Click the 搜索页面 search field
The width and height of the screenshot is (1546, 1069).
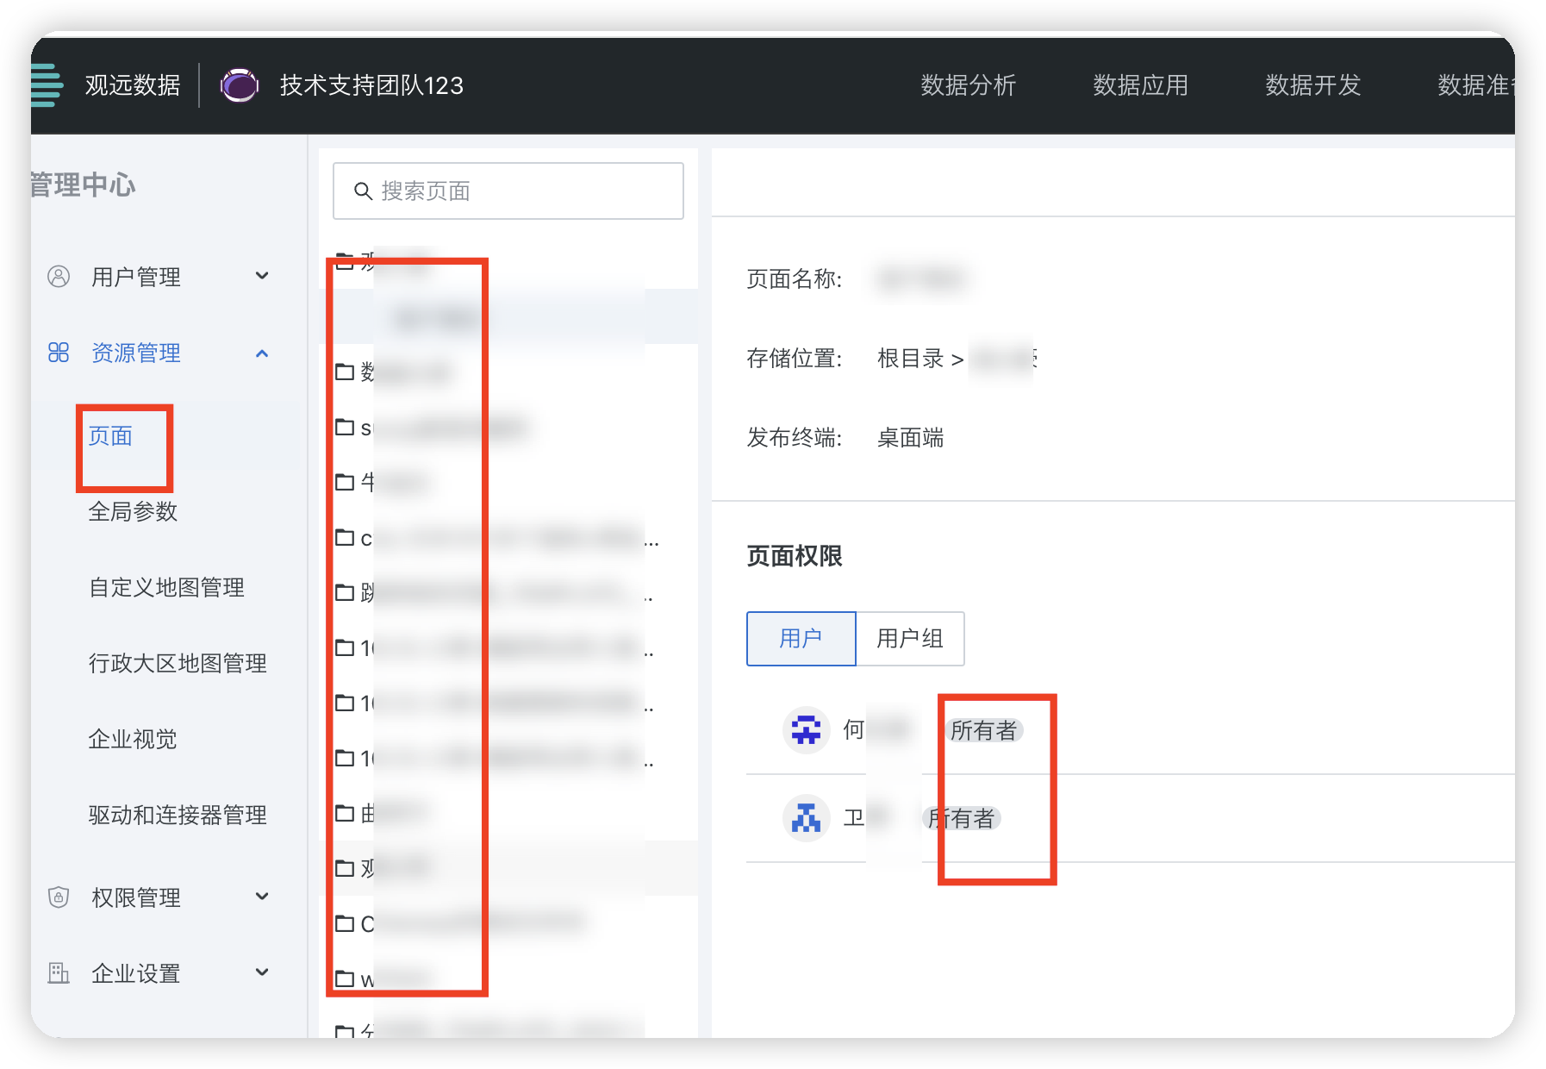coord(508,191)
